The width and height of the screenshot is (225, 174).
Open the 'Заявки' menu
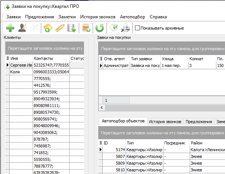(13, 17)
